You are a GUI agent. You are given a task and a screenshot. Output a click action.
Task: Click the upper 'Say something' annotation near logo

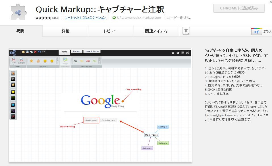point(134,89)
